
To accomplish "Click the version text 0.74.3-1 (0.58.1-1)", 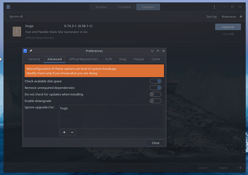I will 78,26.
